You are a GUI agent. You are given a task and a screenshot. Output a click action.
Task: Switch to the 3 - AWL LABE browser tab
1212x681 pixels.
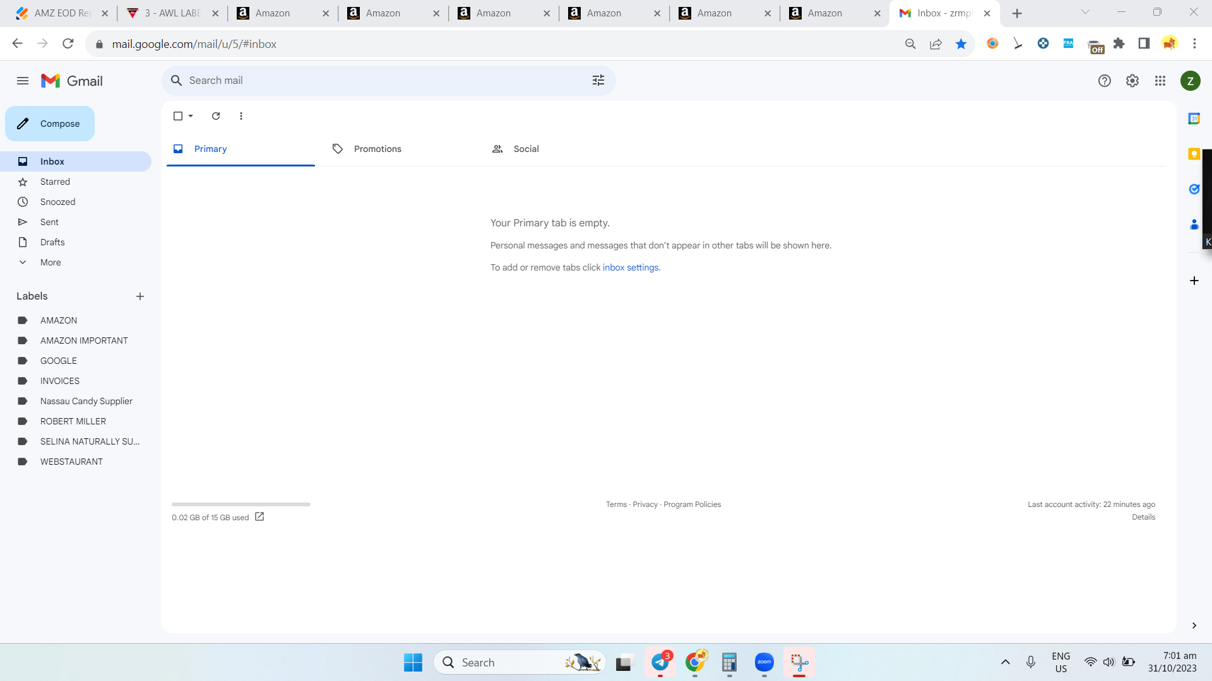click(x=172, y=13)
